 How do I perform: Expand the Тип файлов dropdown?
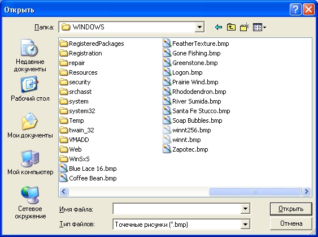pyautogui.click(x=245, y=225)
